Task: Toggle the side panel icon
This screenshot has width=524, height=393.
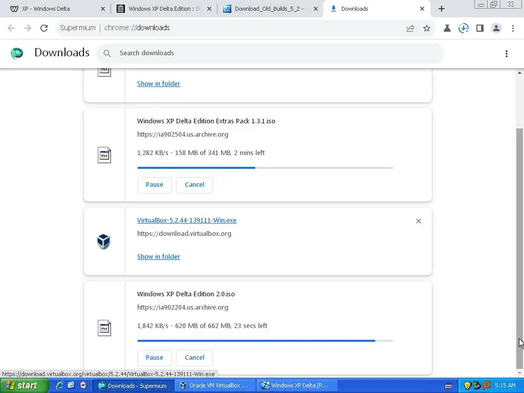Action: coord(480,29)
